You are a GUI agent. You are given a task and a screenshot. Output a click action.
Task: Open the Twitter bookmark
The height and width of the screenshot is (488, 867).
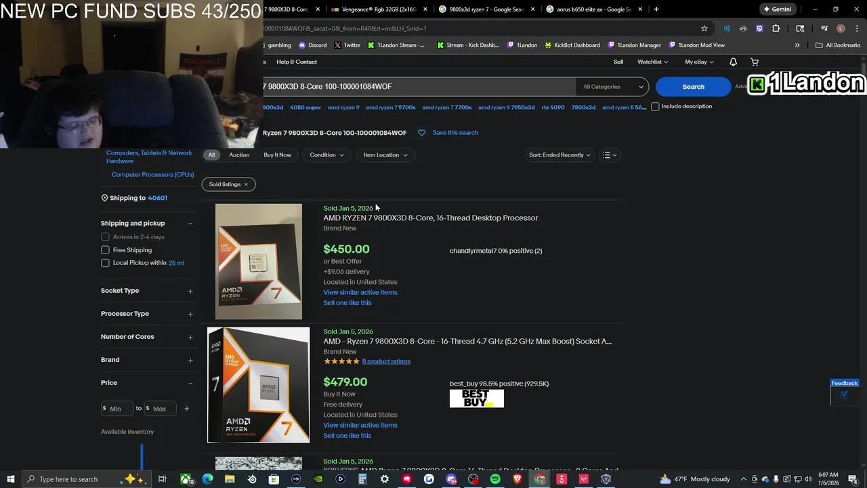click(x=347, y=45)
